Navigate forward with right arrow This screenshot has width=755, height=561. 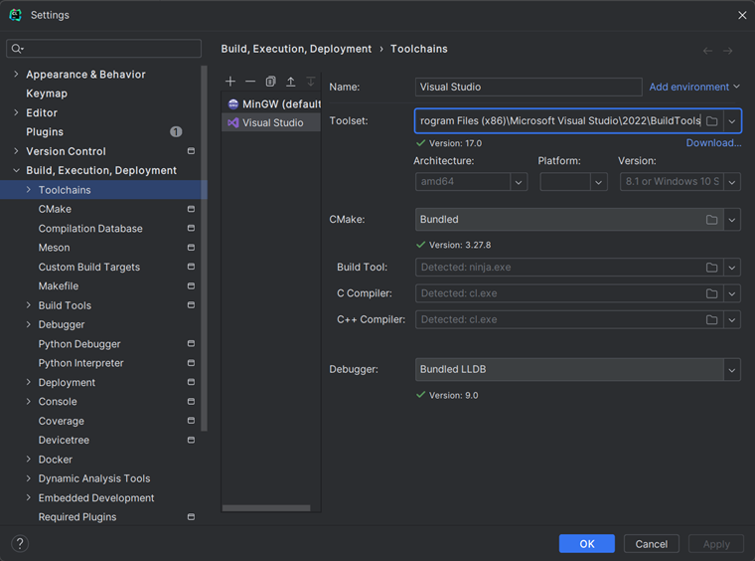pos(727,51)
